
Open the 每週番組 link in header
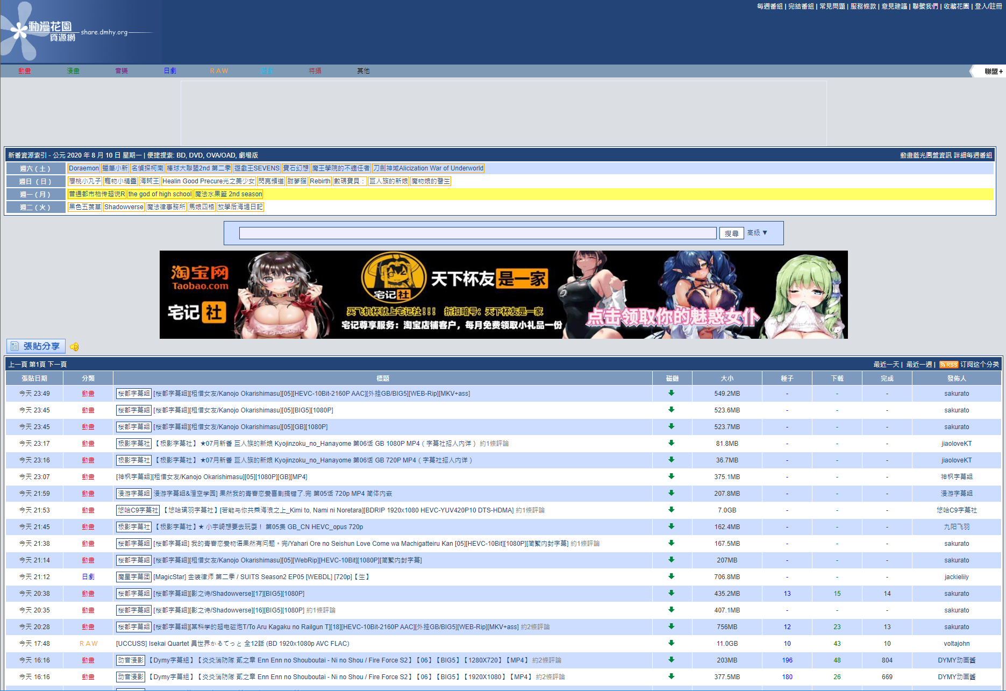(769, 6)
